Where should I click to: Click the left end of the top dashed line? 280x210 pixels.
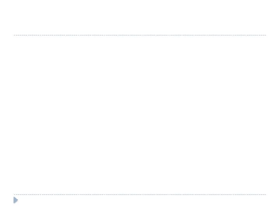(x=15, y=35)
